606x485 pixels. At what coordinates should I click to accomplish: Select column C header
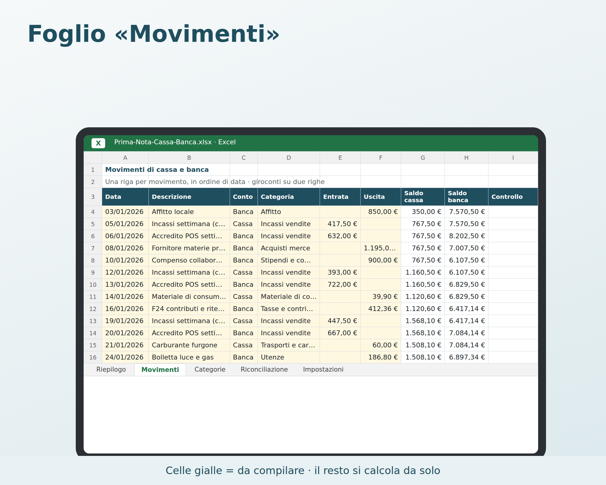[244, 158]
